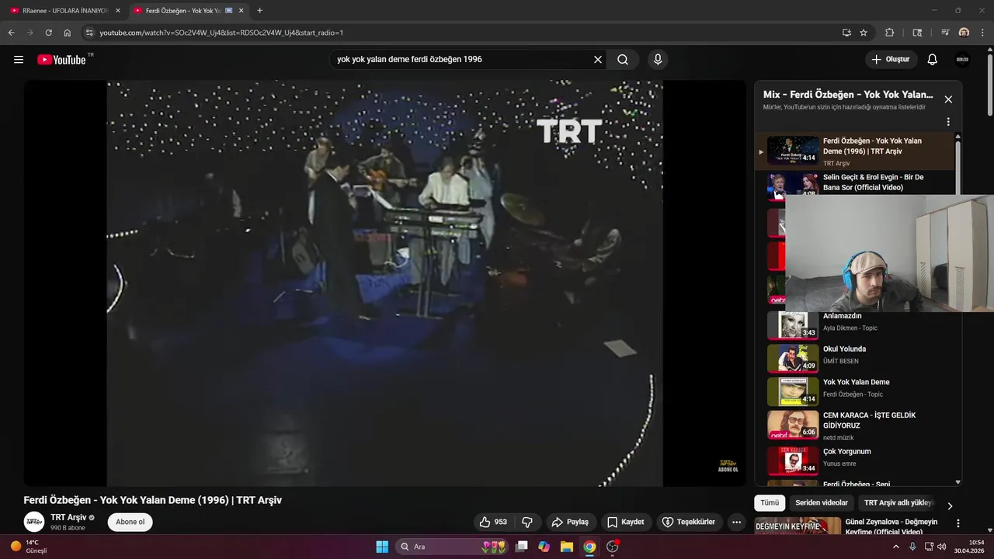The image size is (994, 559).
Task: Select Seriden videolar filter chip
Action: (x=822, y=503)
